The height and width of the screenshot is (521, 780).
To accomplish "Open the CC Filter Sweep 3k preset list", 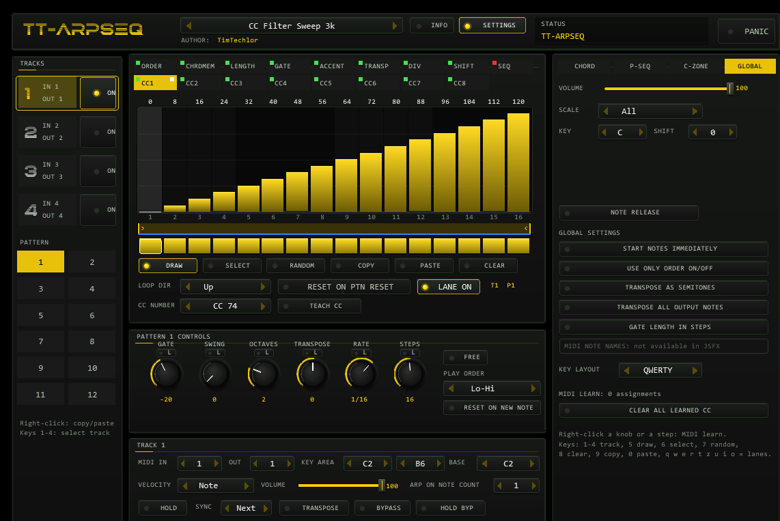I will pyautogui.click(x=292, y=25).
